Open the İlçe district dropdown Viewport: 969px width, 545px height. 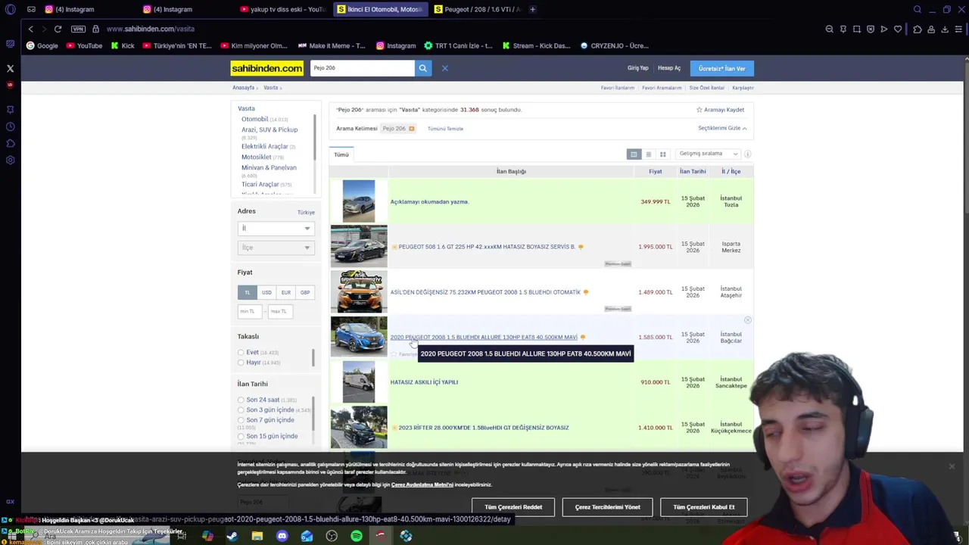coord(276,248)
